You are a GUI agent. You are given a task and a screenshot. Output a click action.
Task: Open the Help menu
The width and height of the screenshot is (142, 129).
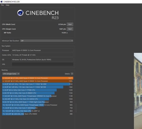[7, 5]
